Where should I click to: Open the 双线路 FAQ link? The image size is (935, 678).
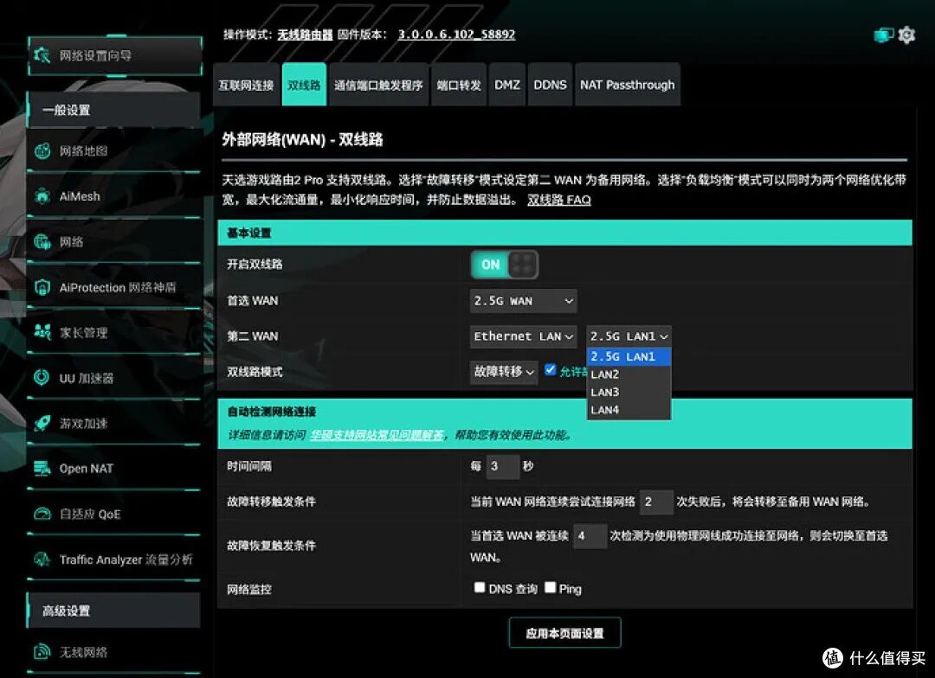pos(558,200)
